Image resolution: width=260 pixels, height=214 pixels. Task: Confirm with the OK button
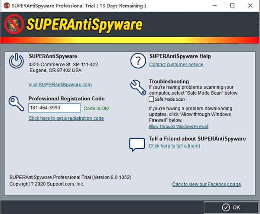click(x=231, y=208)
